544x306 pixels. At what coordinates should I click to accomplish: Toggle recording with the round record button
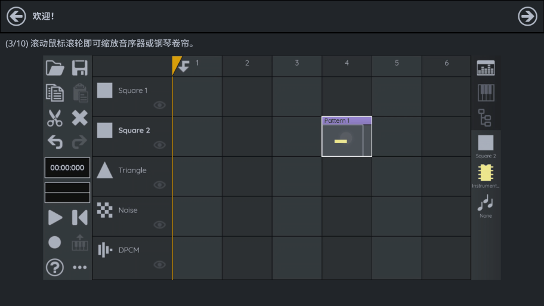[x=54, y=242]
